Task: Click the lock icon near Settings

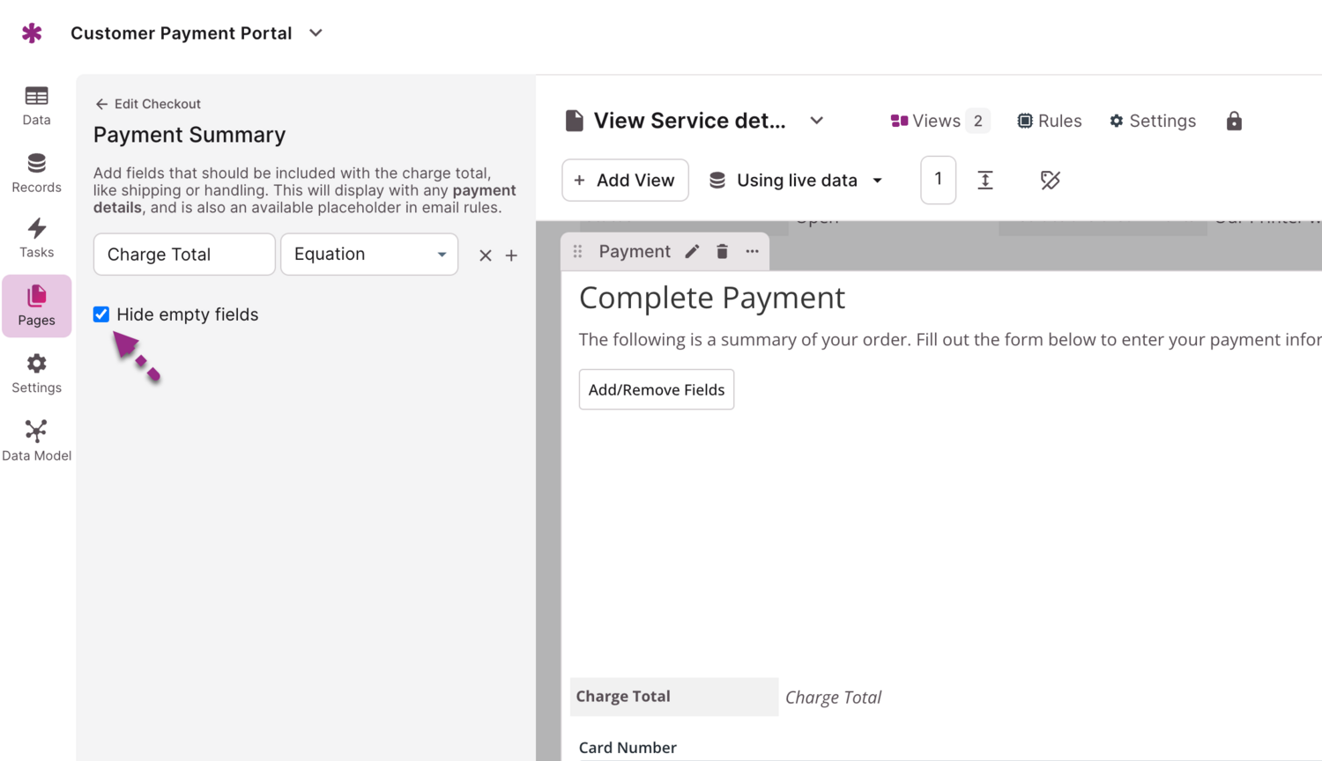Action: [x=1234, y=121]
